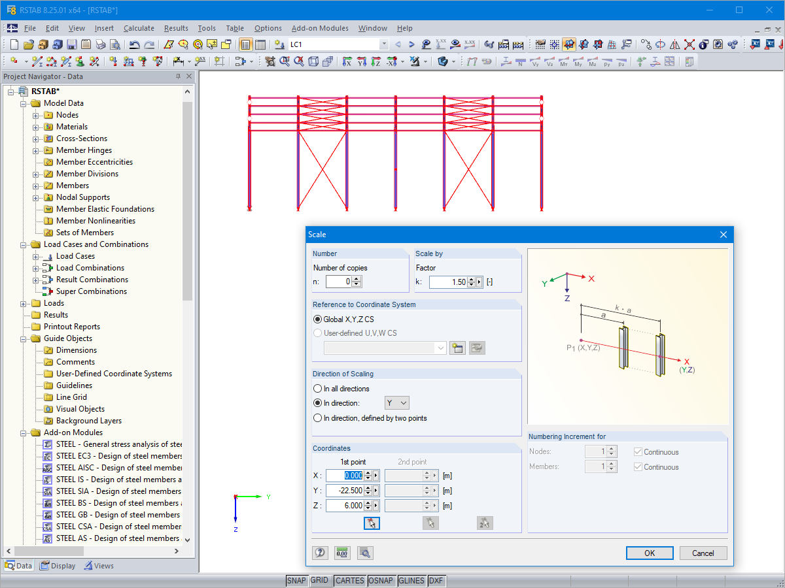Image resolution: width=785 pixels, height=588 pixels.
Task: Open the Insert menu
Action: pyautogui.click(x=104, y=28)
